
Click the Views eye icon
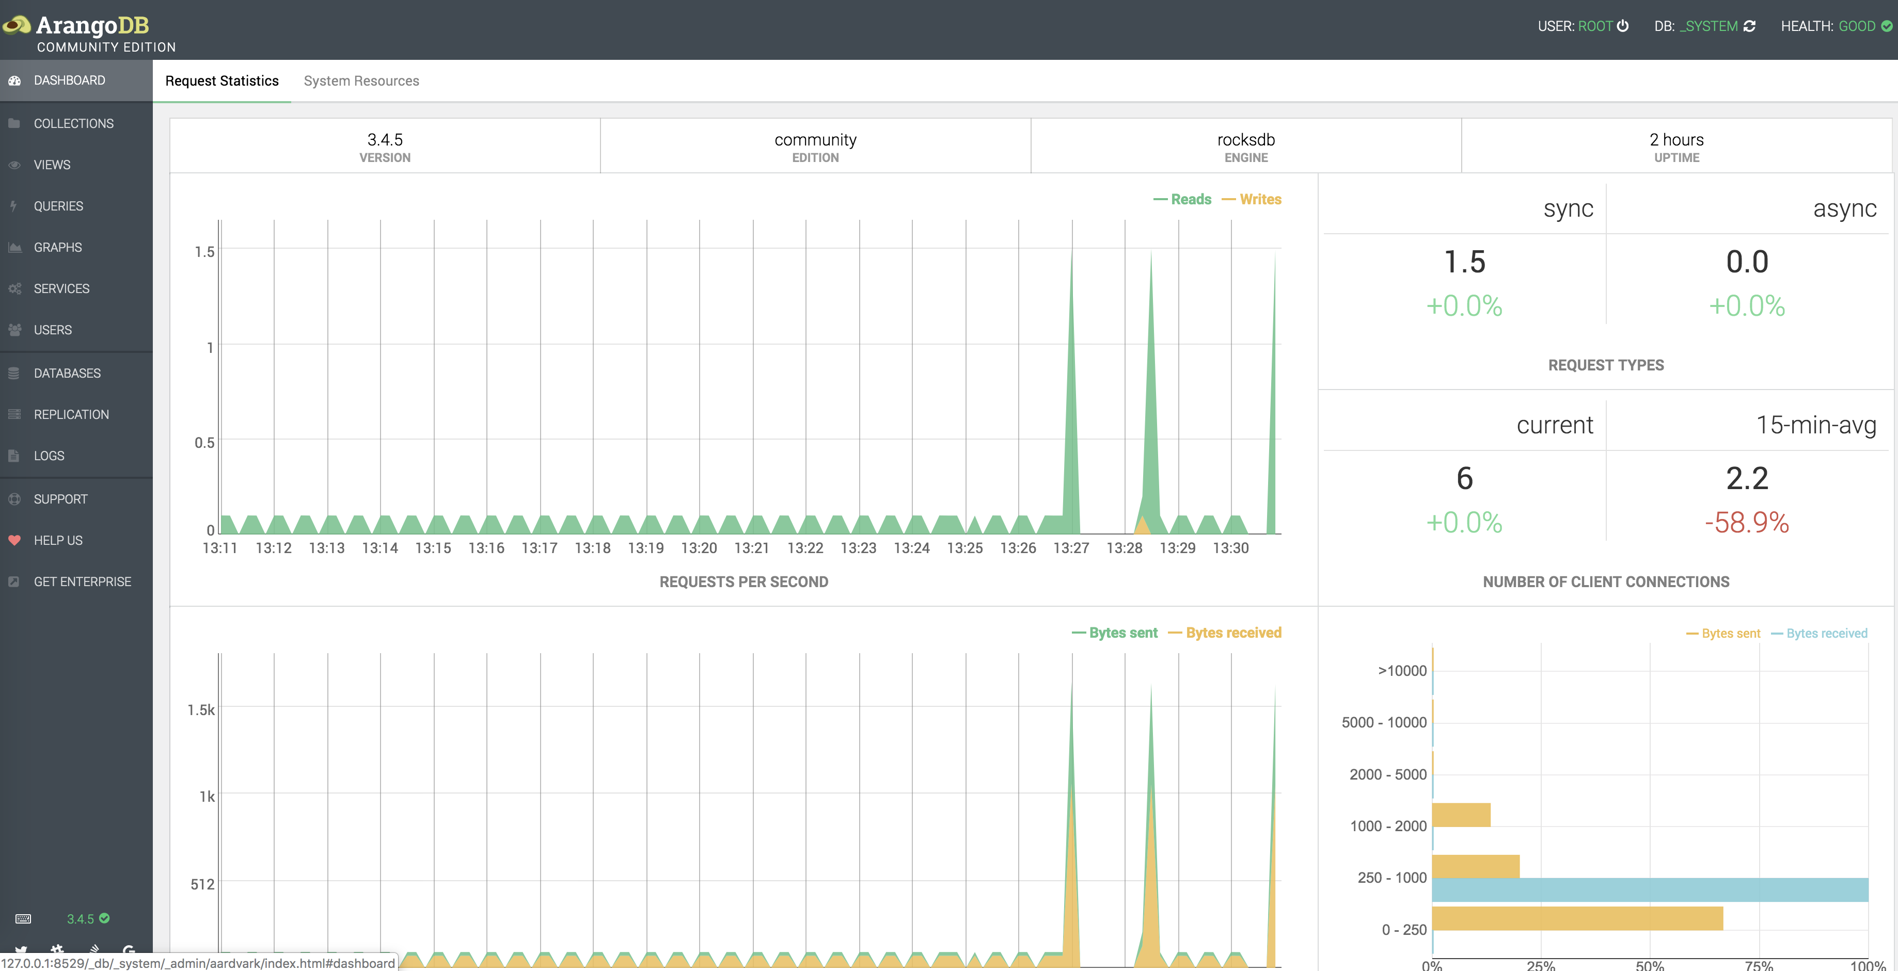14,165
